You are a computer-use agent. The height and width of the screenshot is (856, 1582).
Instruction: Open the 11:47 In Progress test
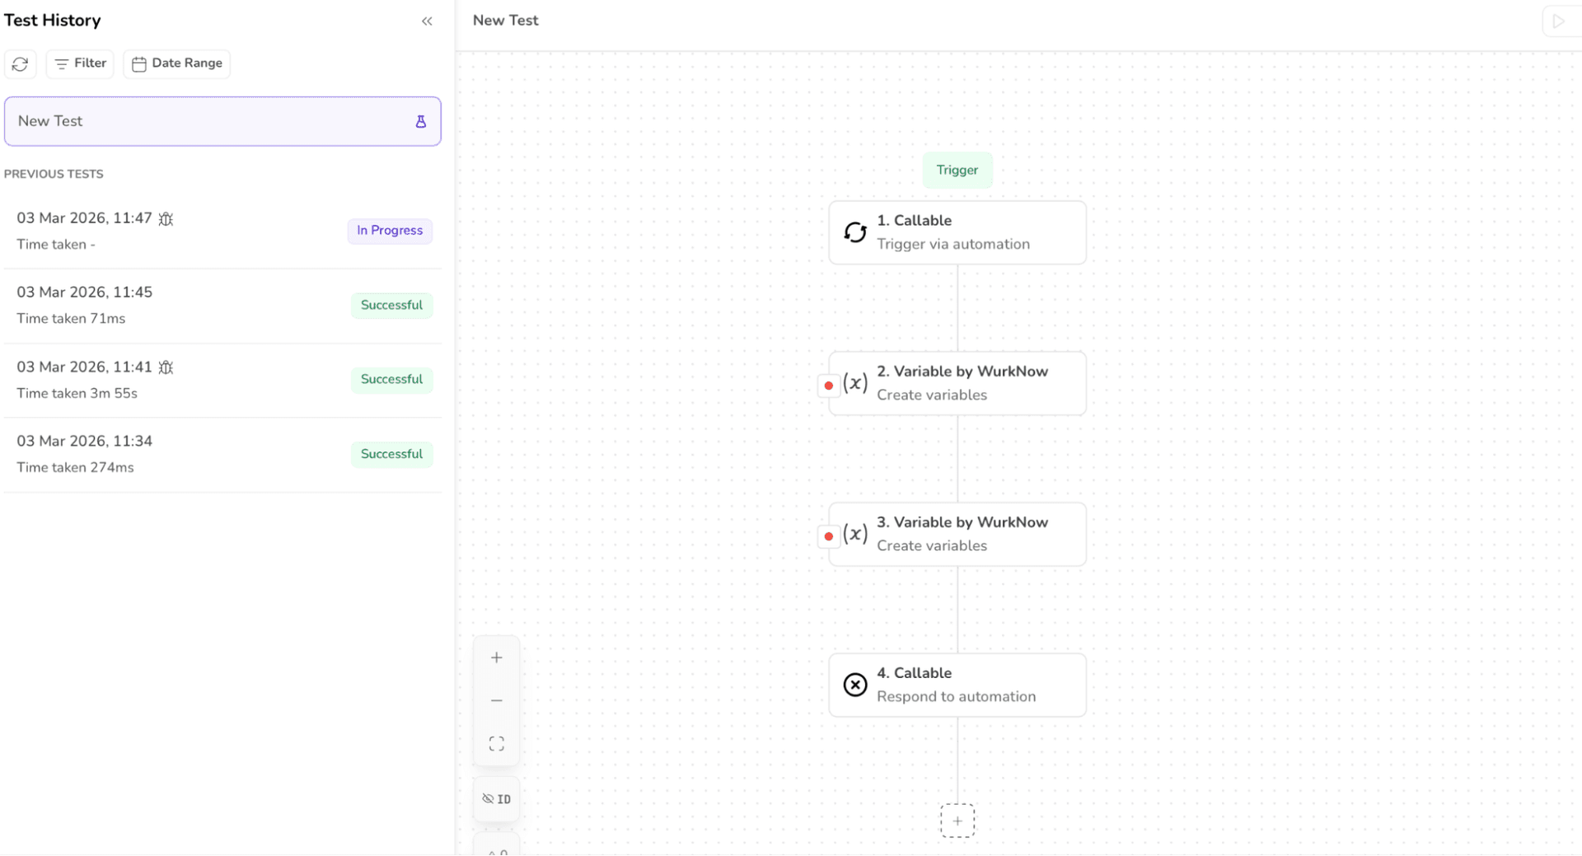pyautogui.click(x=222, y=231)
